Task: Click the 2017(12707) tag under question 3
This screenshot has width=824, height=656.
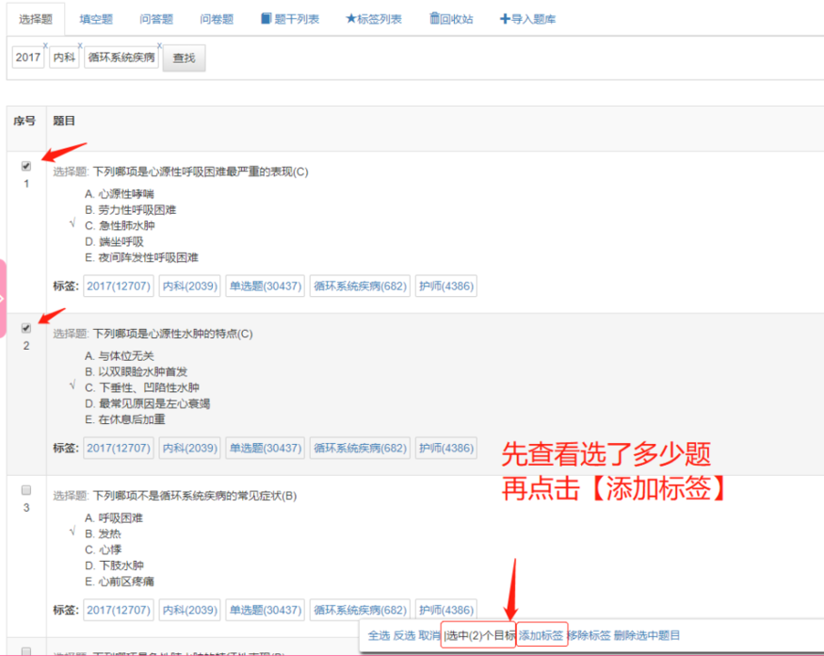Action: (119, 610)
